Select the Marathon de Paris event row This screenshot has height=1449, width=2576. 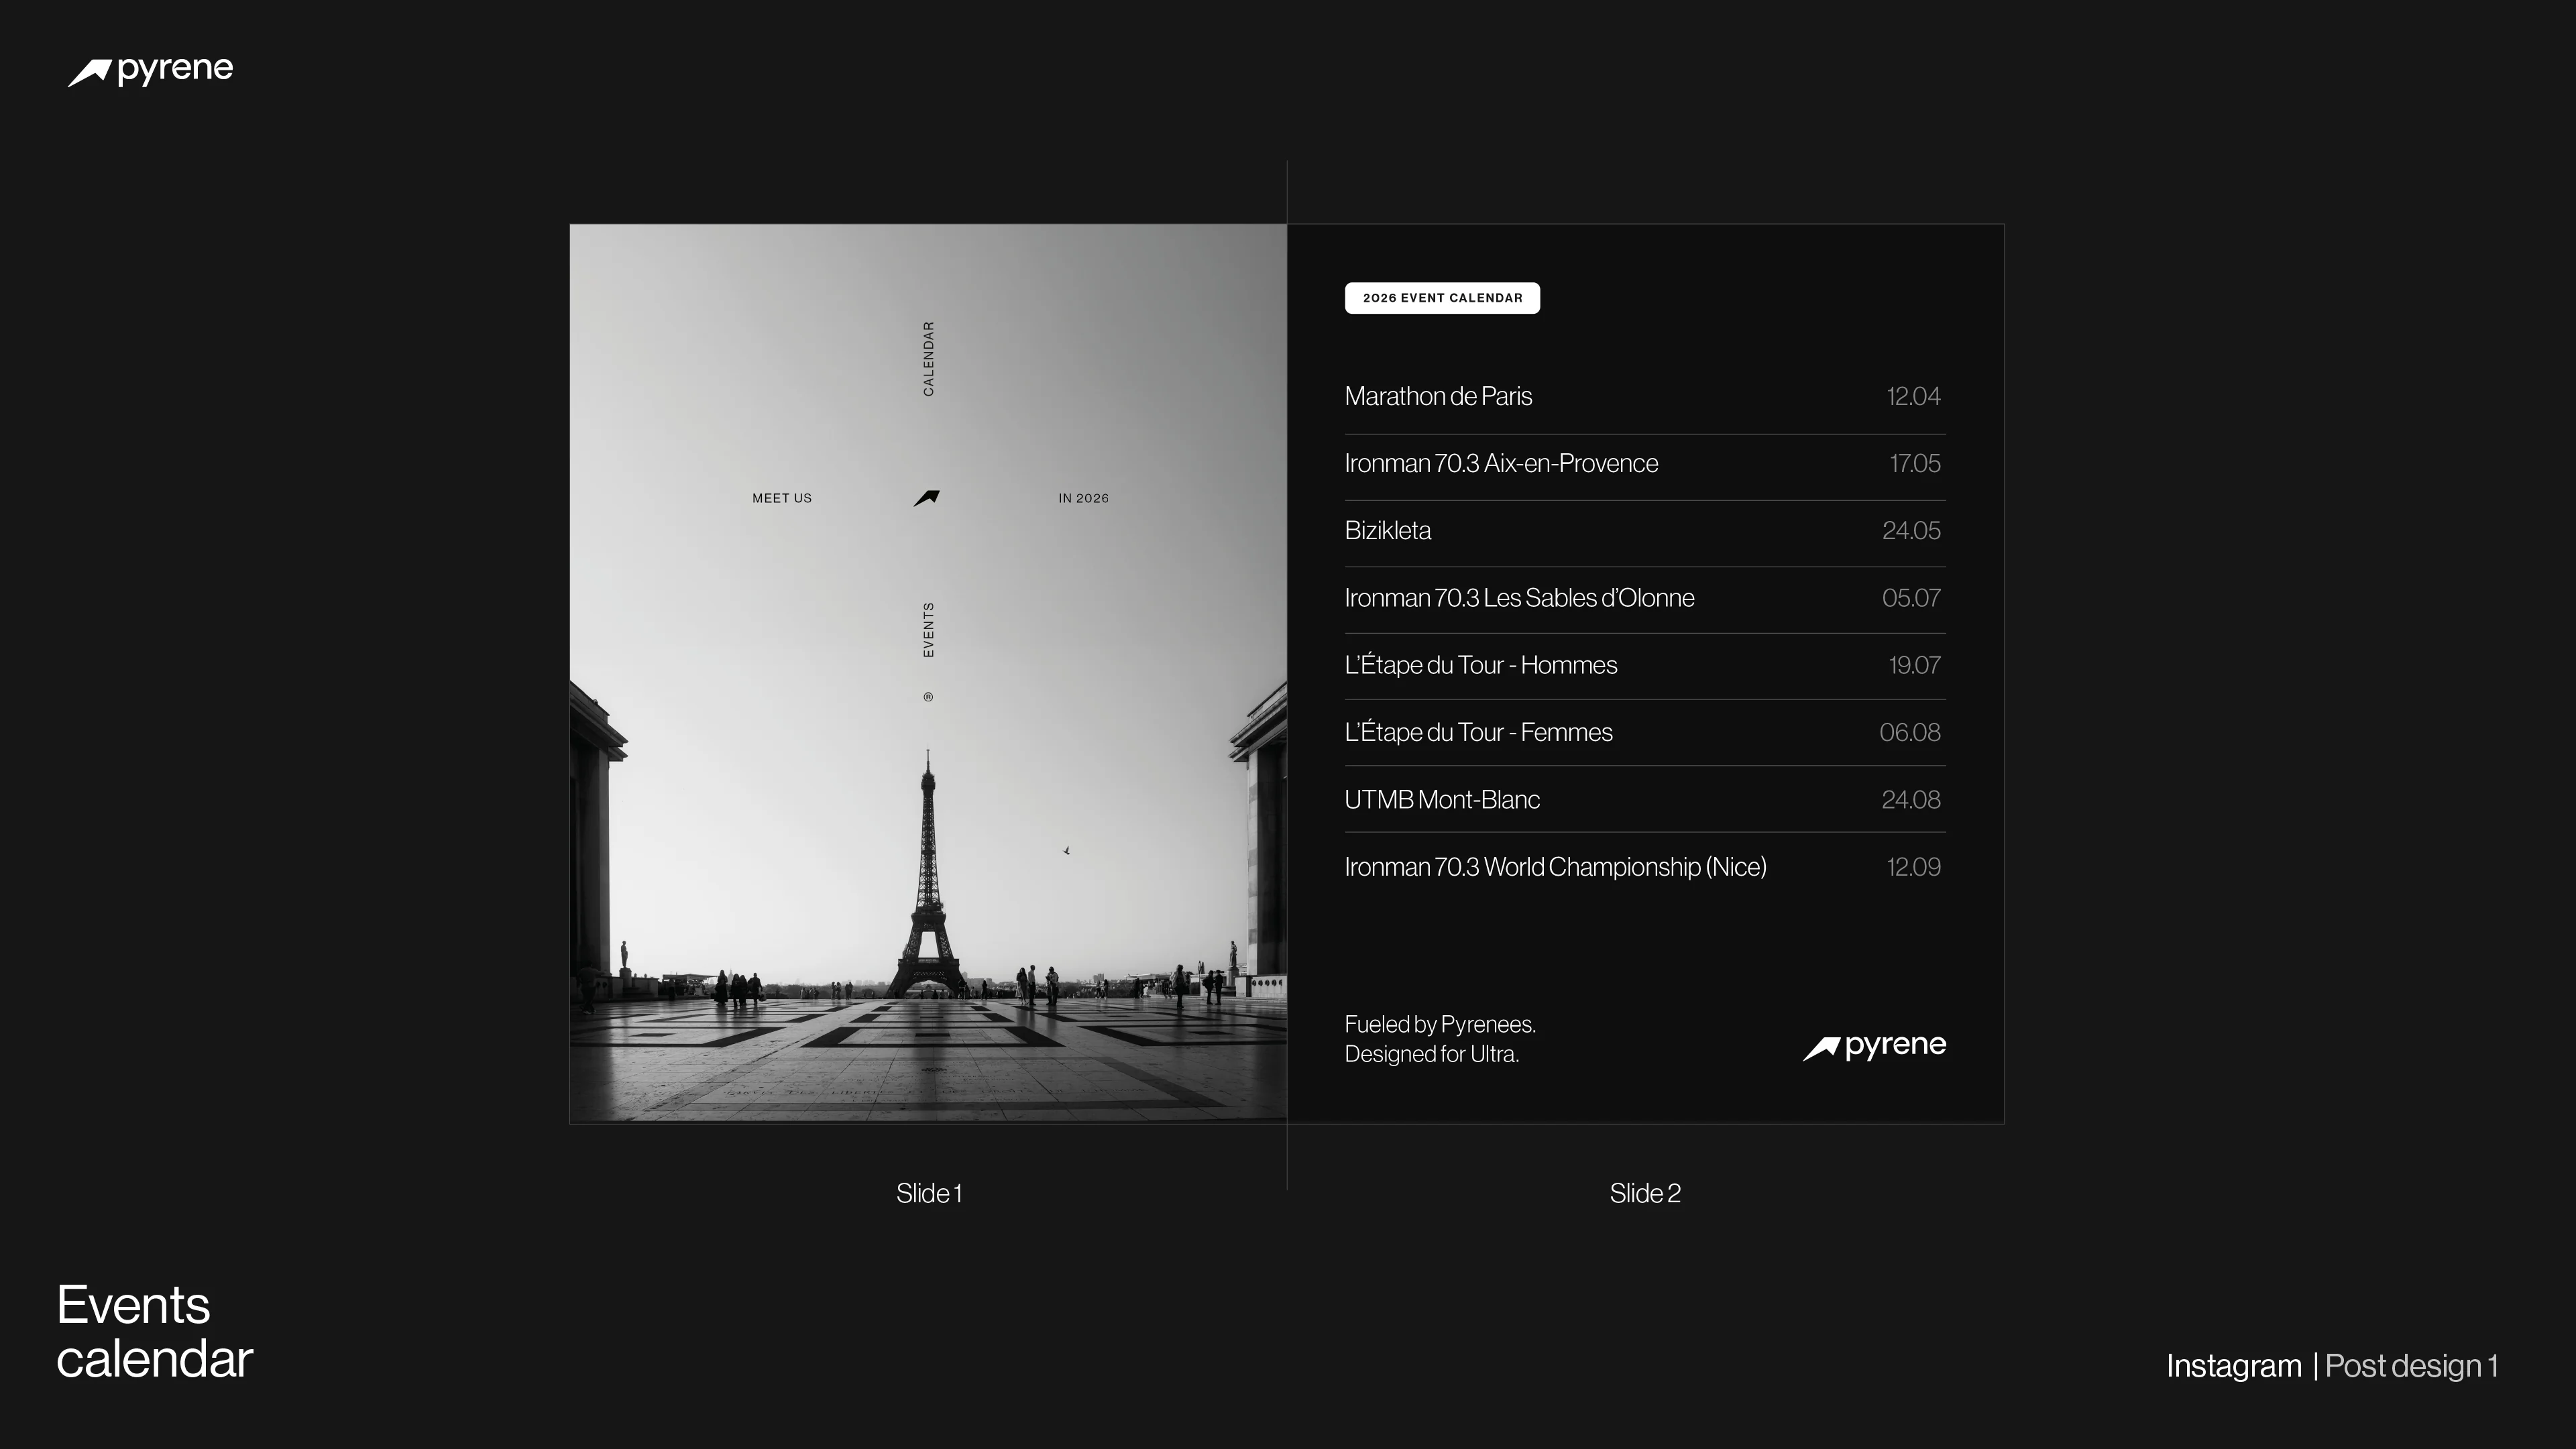coord(1438,396)
